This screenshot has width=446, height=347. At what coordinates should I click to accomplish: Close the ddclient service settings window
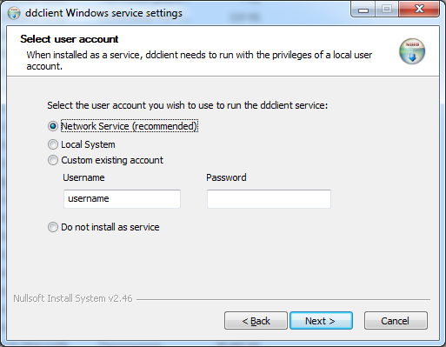(419, 10)
